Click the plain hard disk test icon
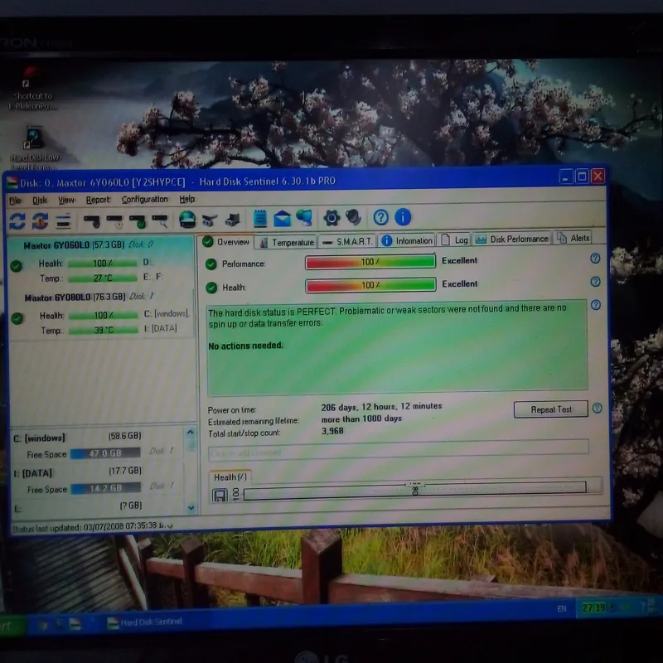This screenshot has width=663, height=663. [x=92, y=220]
